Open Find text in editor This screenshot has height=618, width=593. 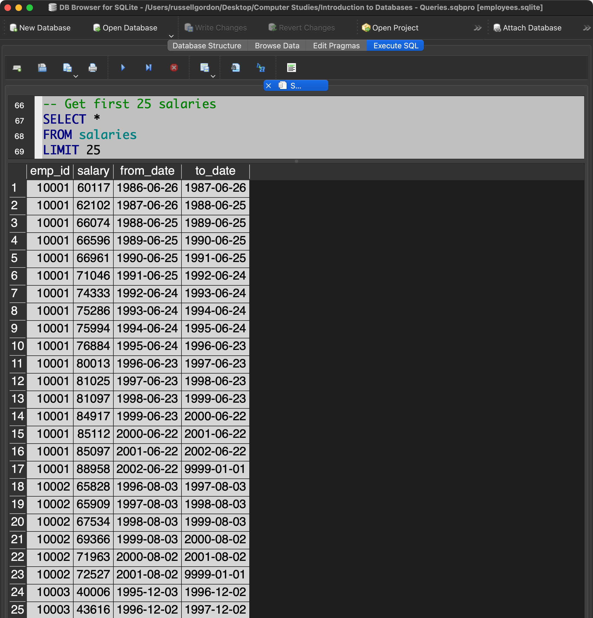(235, 68)
